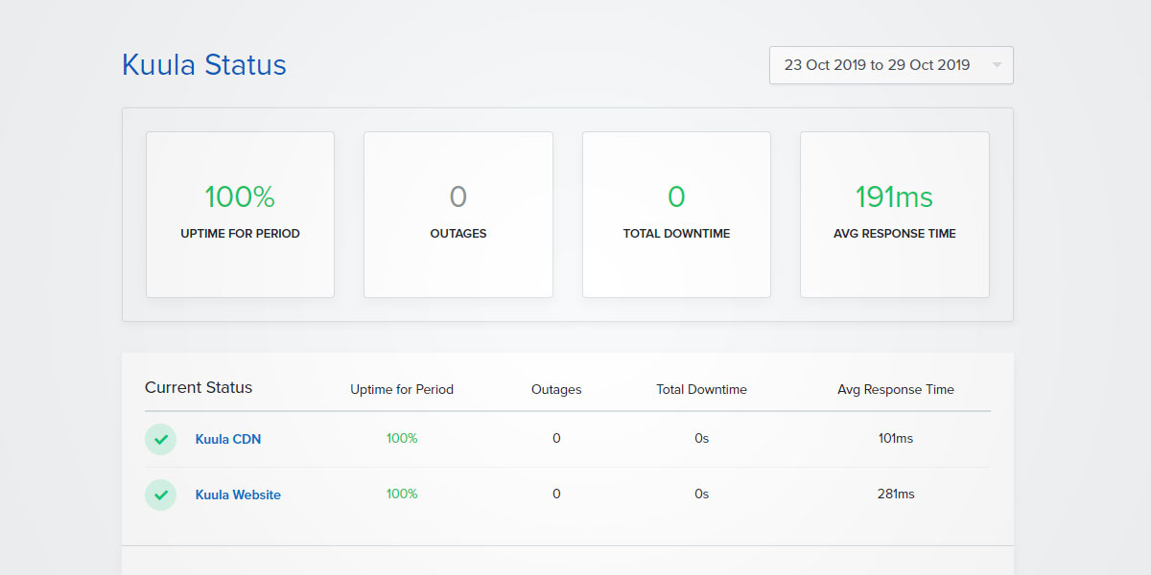Click the Outages column header
Screen dimensions: 1151x575
(x=556, y=389)
